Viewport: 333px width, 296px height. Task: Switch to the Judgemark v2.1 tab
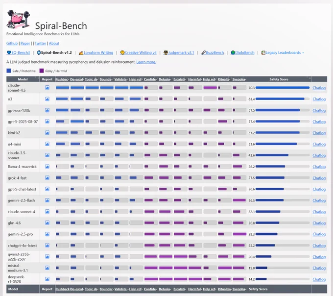tap(179, 52)
